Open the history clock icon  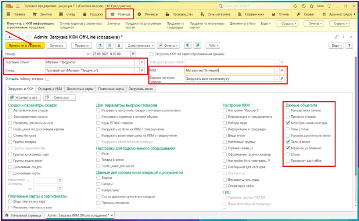point(304,6)
